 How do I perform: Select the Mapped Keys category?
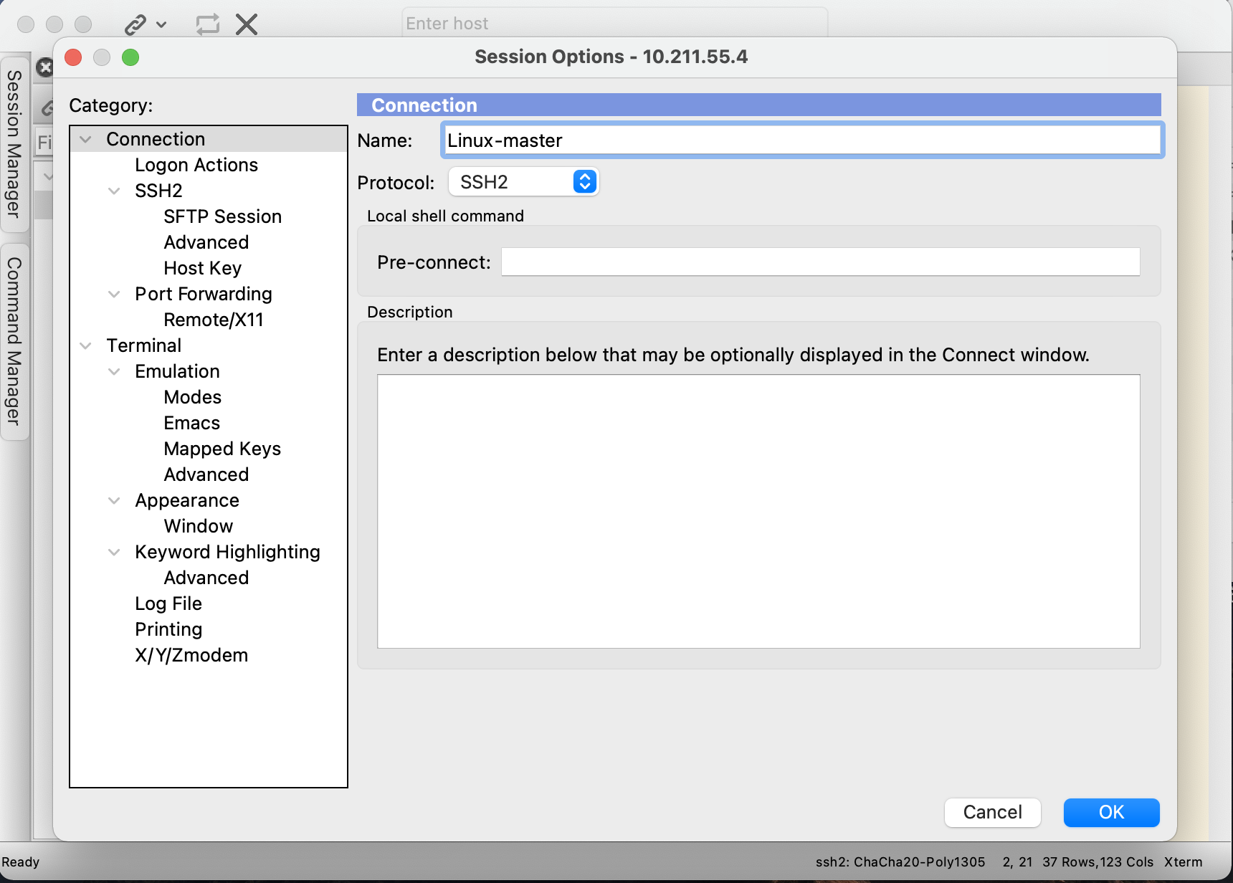coord(222,449)
